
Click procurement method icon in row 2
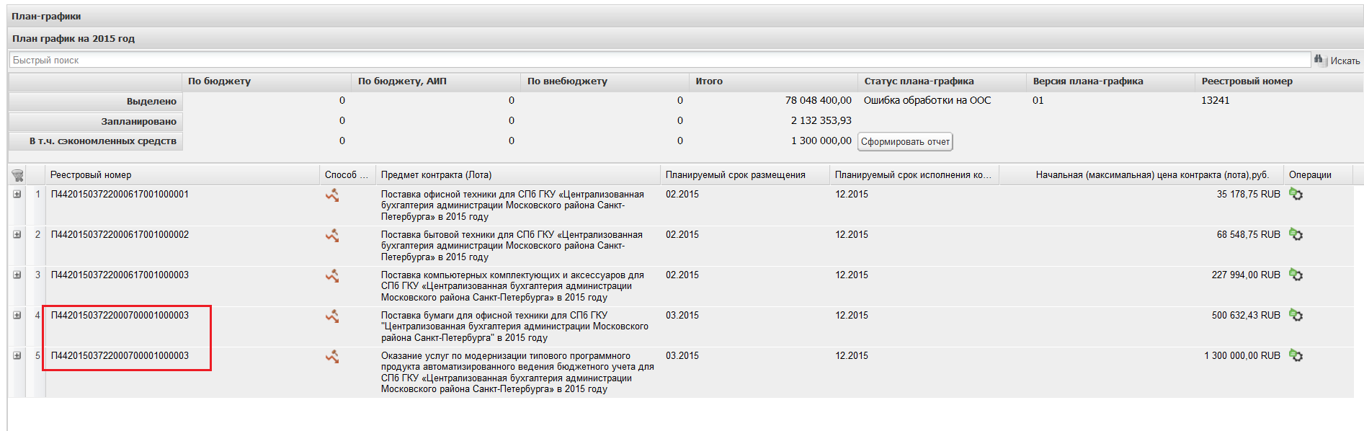point(332,235)
